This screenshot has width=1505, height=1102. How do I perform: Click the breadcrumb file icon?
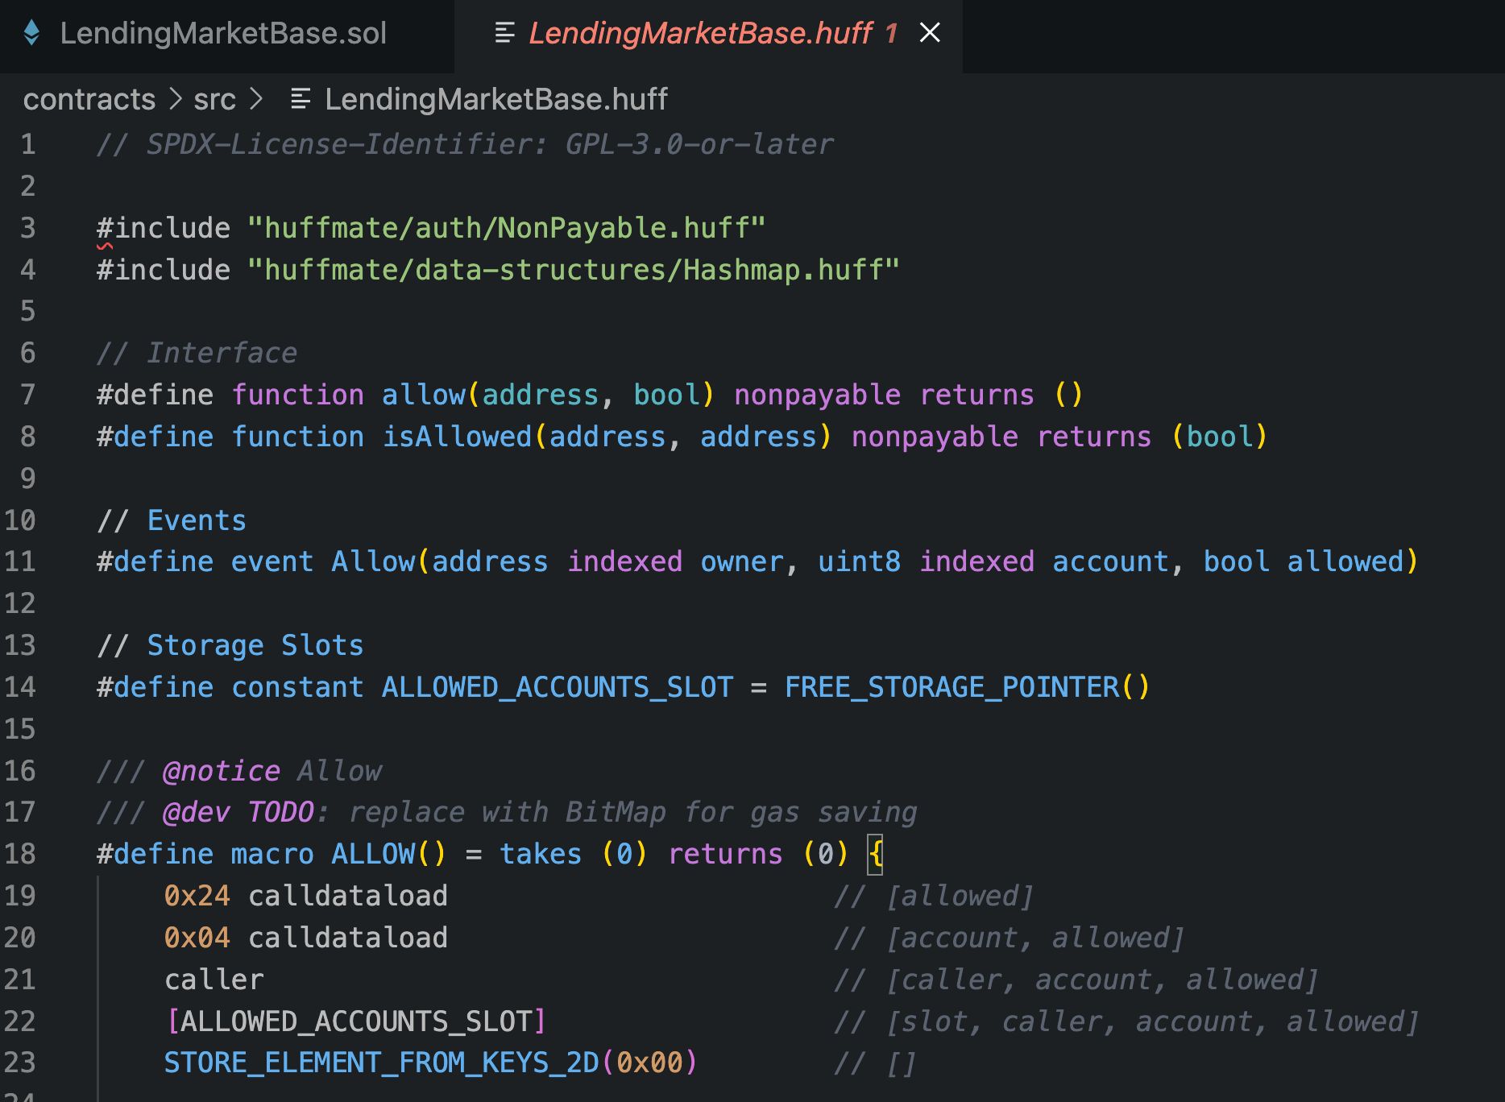301,100
